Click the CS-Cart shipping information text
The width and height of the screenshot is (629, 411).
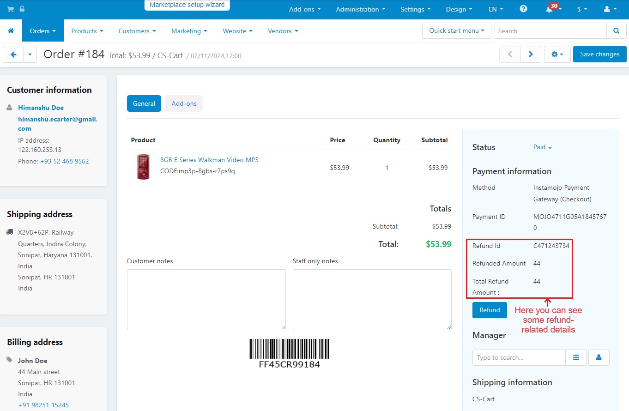click(x=484, y=399)
